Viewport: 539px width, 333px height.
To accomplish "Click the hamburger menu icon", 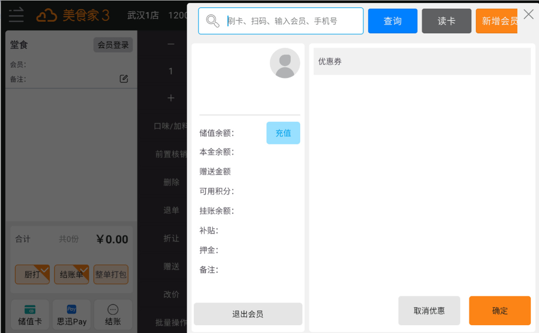I will pyautogui.click(x=16, y=15).
